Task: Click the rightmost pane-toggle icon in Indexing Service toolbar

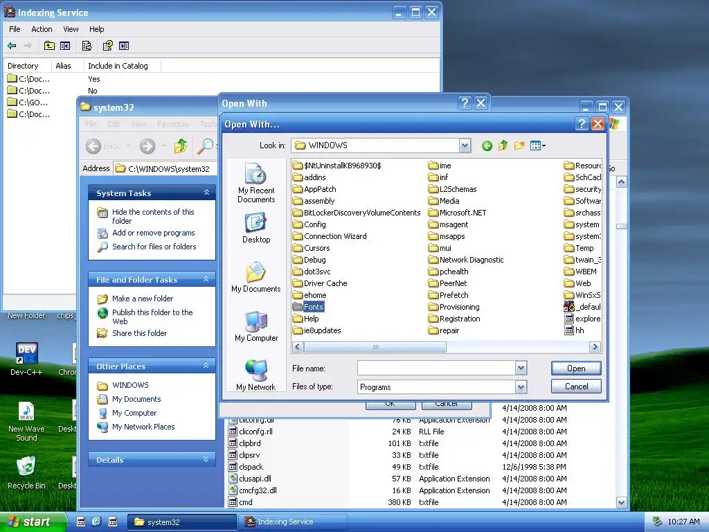Action: (124, 46)
